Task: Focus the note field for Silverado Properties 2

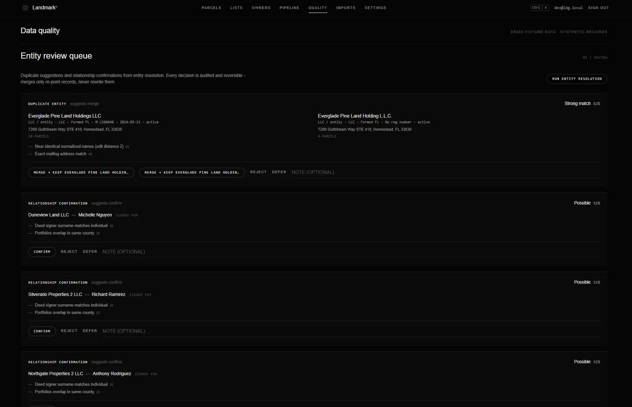Action: pos(351,331)
